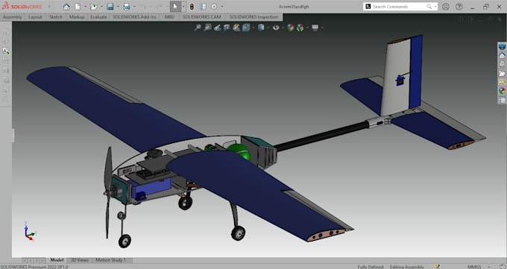Click the Fully Defined status text
Screen dimensions: 507x269
(371, 267)
